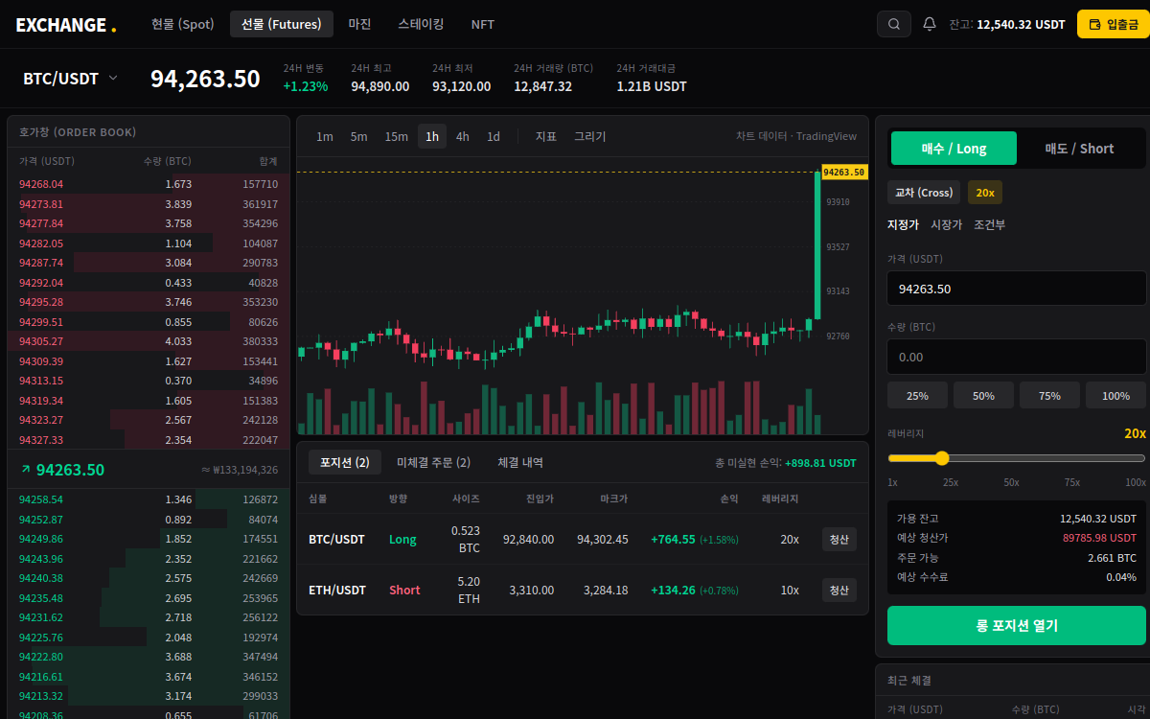Open the 그리기 drawing tool
Screen dimensions: 1150x719
click(590, 136)
